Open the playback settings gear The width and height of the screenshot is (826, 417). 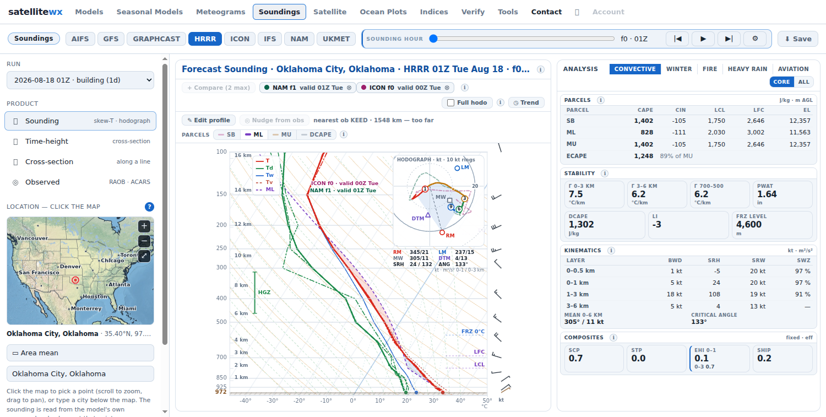click(755, 39)
